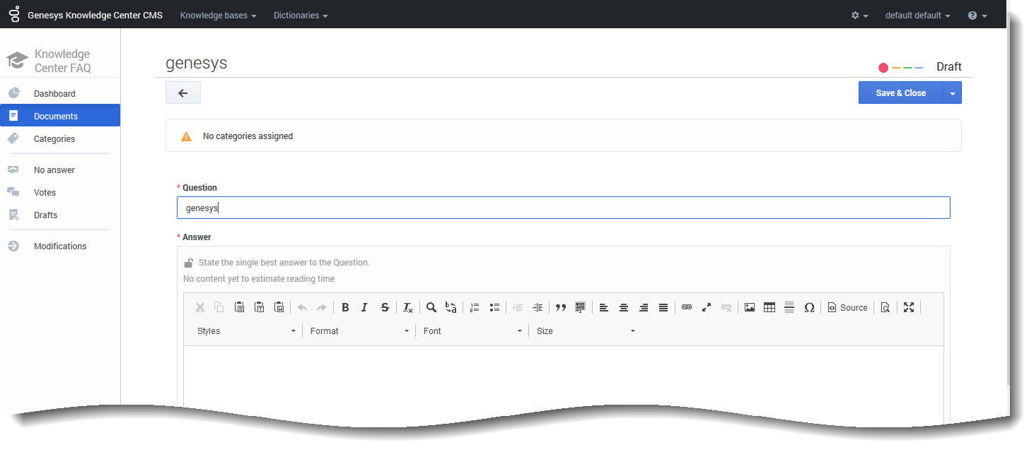
Task: Click into the Question text field
Action: (563, 208)
